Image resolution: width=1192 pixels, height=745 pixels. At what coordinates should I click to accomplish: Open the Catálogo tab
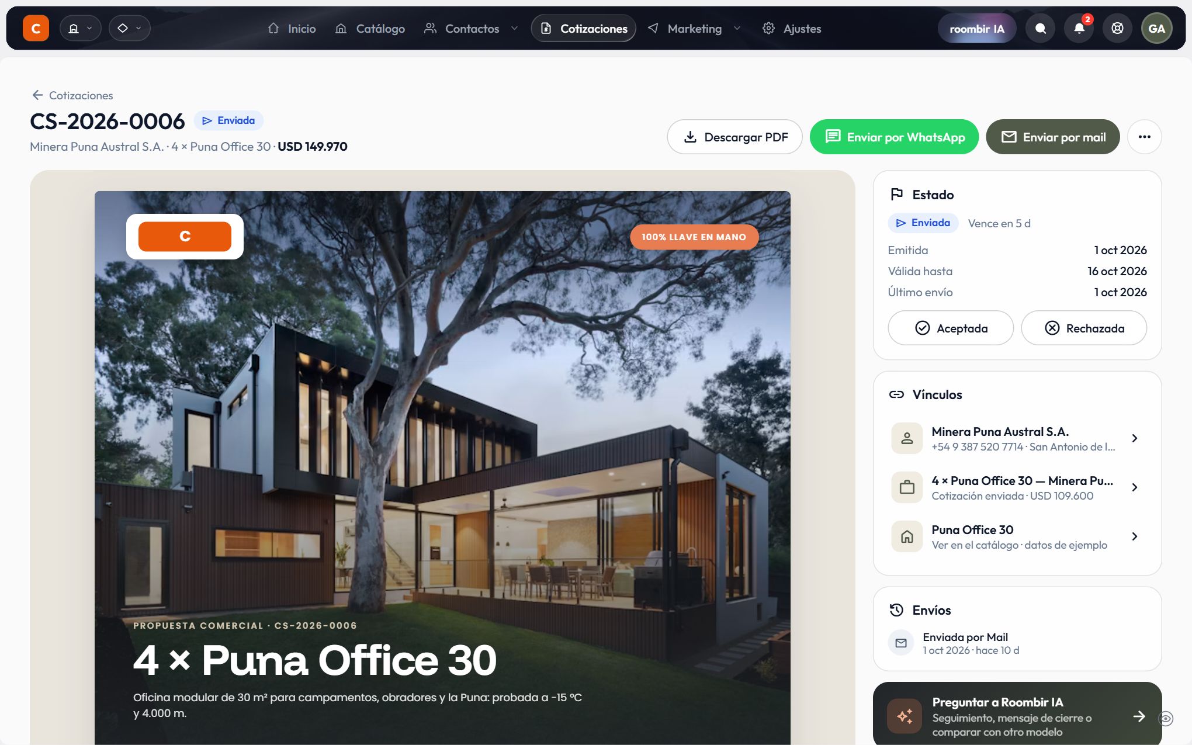coord(370,28)
